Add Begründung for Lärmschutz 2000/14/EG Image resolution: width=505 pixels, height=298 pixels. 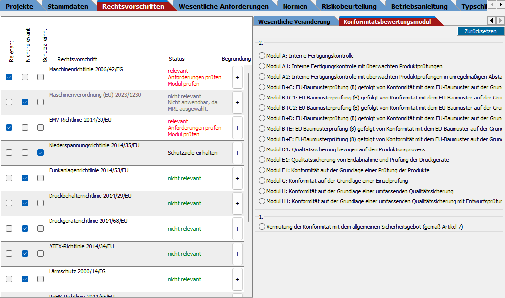click(237, 279)
